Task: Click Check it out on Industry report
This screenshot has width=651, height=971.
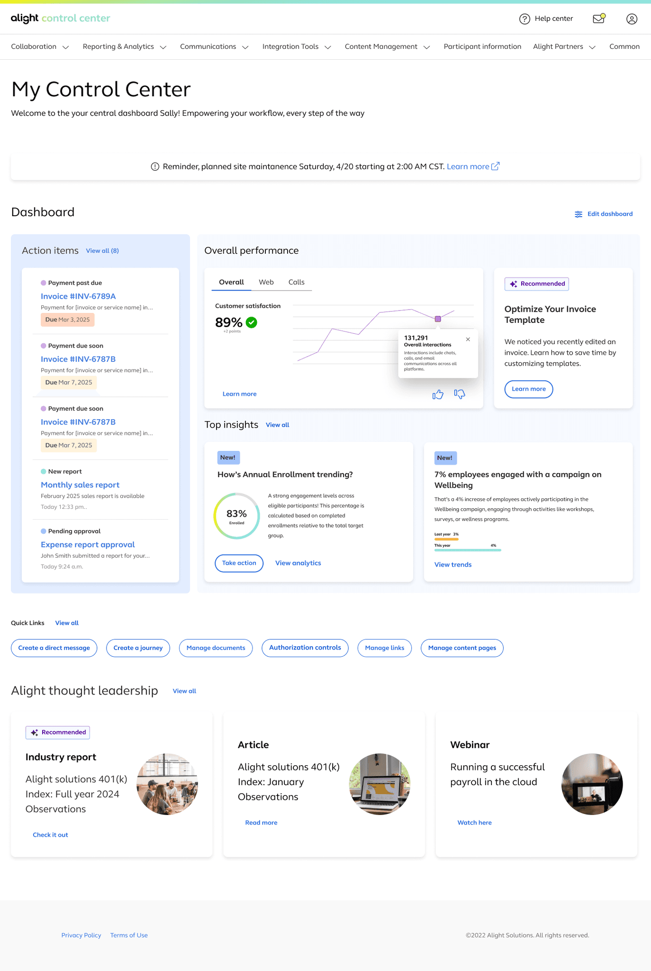Action: point(50,835)
